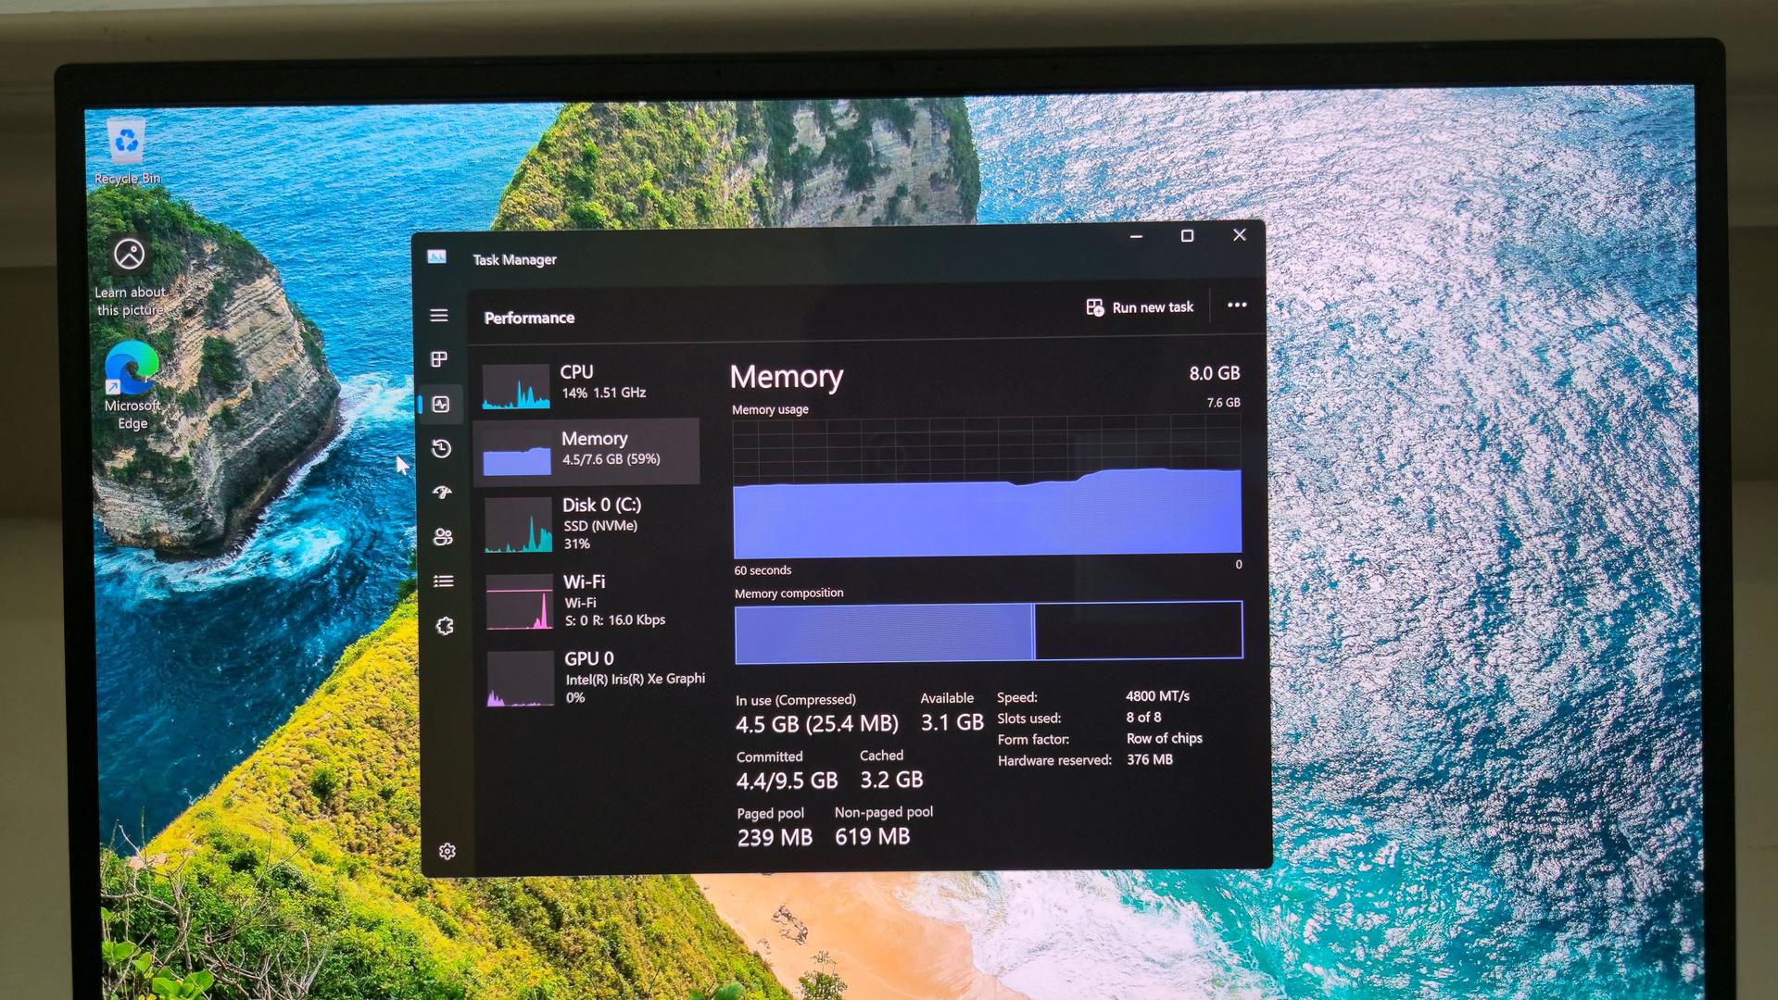Open the Startup apps icon

point(443,493)
